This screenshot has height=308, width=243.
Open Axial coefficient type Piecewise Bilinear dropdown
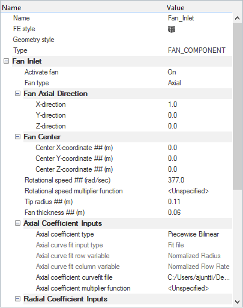point(200,234)
